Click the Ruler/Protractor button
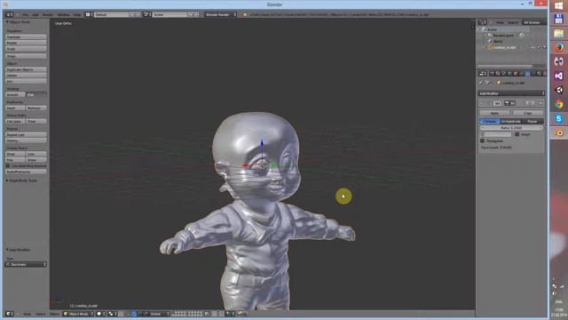Image resolution: width=568 pixels, height=320 pixels. (x=26, y=172)
